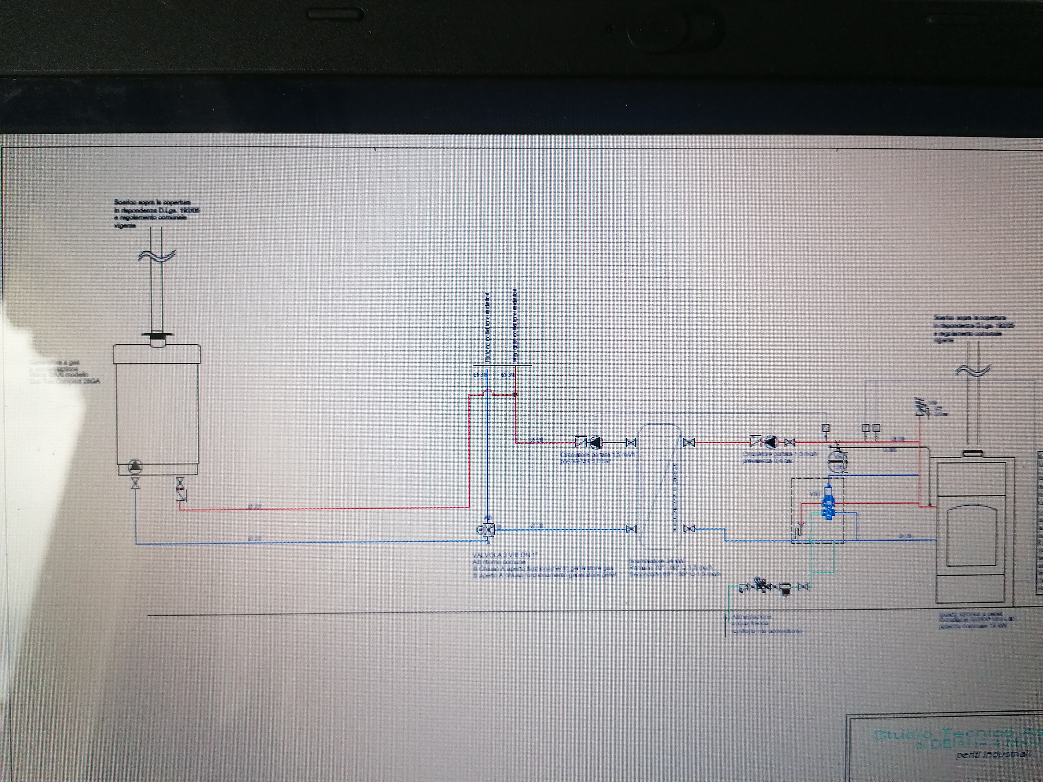
Task: Click the valve right of second circulator
Action: click(x=789, y=442)
